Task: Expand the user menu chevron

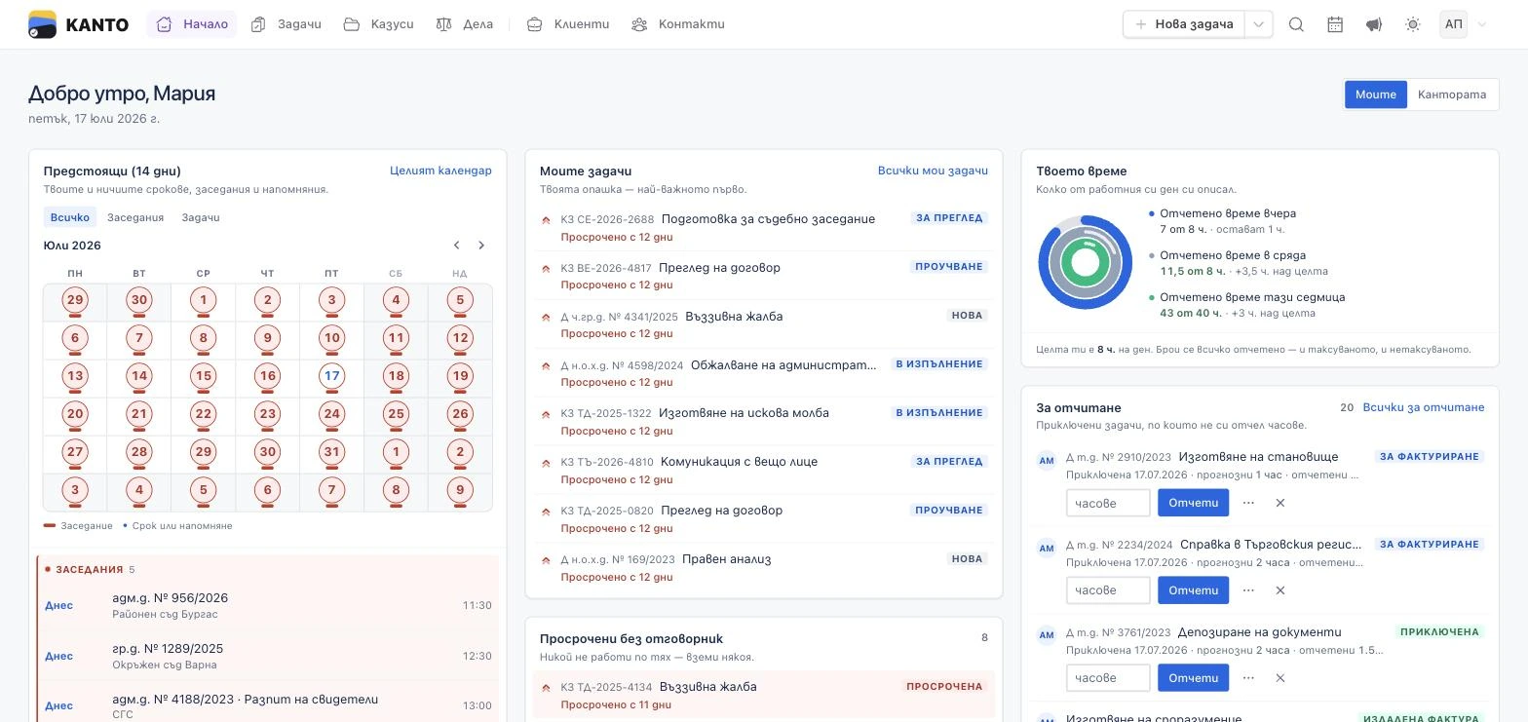Action: (1482, 24)
